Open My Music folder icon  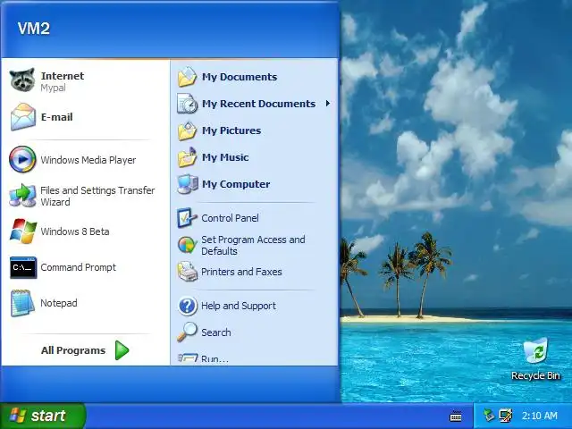[x=187, y=157]
